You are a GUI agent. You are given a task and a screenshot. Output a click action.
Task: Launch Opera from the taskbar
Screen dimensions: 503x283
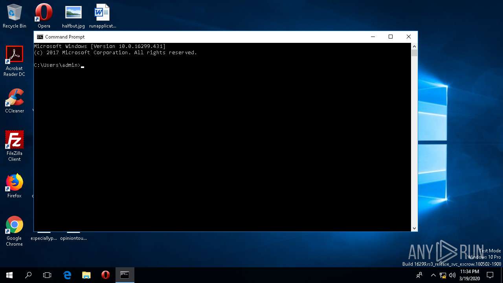pos(105,275)
